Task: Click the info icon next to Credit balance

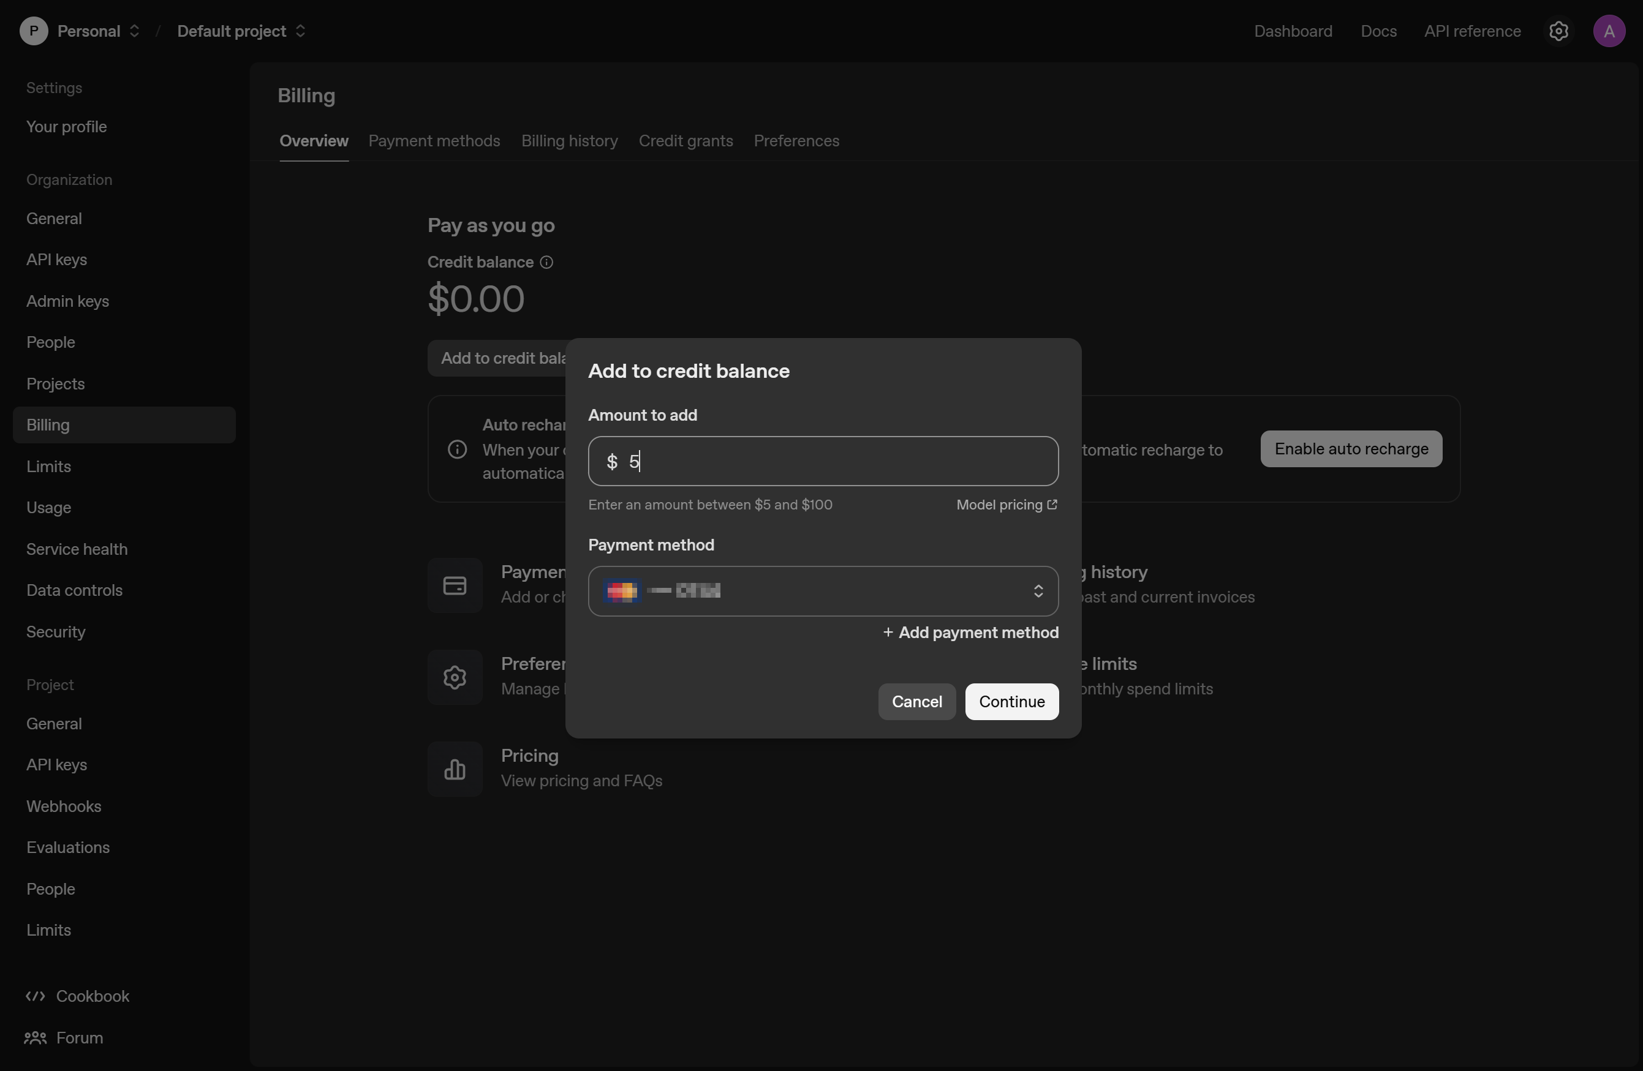Action: click(x=546, y=262)
